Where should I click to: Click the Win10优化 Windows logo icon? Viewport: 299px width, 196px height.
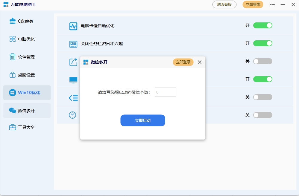tap(12, 93)
